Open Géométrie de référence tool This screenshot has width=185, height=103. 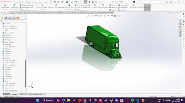point(133,6)
